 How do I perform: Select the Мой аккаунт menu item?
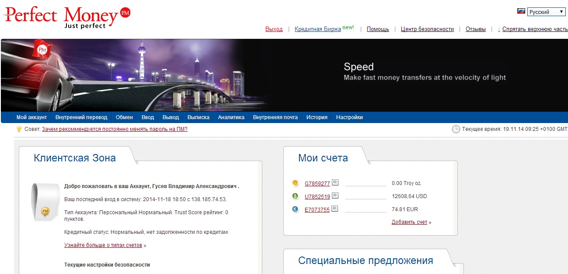[x=32, y=117]
